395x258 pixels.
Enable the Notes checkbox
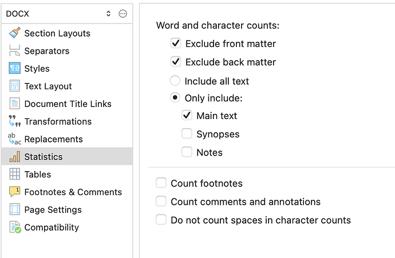pyautogui.click(x=187, y=152)
